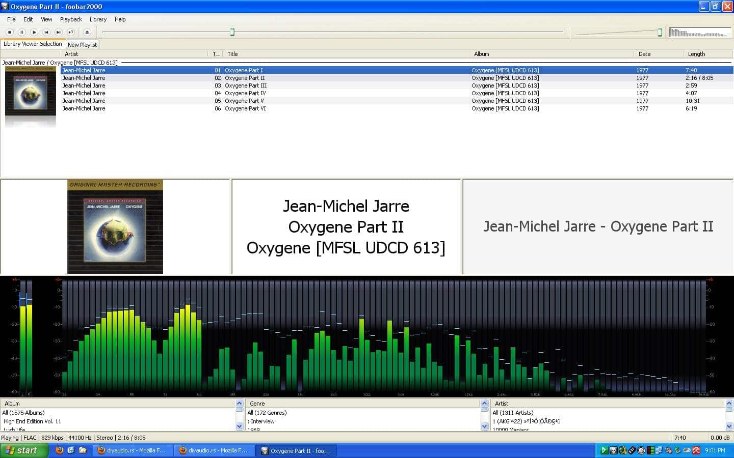Stop playback with the Stop button

[x=10, y=32]
